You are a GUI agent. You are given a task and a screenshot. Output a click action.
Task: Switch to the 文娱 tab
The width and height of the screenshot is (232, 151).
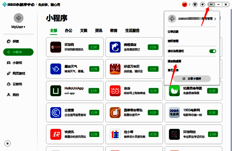click(84, 31)
